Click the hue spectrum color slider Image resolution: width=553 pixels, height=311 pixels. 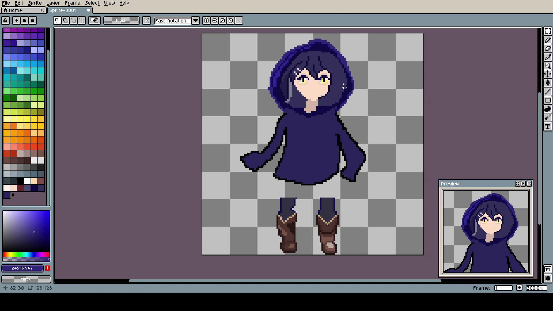[x=26, y=255]
